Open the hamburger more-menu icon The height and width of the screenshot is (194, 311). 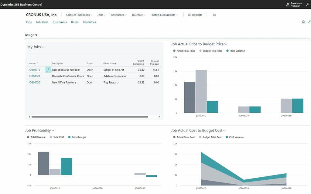pos(214,15)
